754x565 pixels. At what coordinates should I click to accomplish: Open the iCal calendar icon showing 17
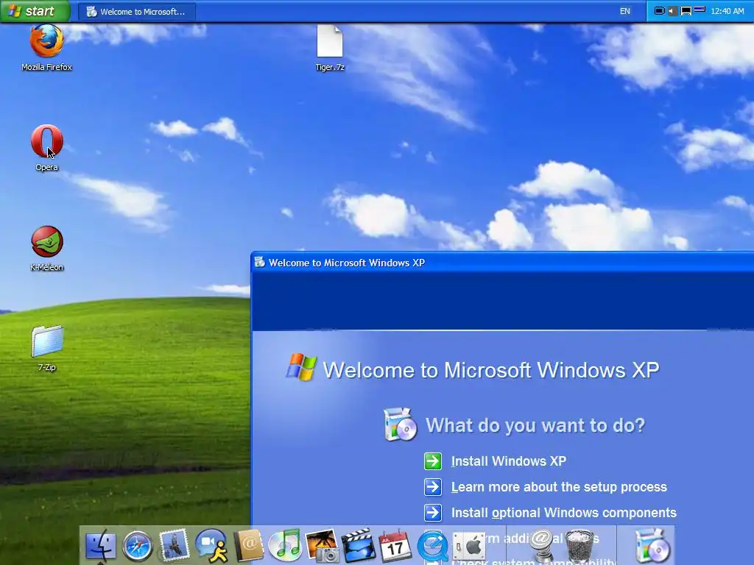(395, 546)
